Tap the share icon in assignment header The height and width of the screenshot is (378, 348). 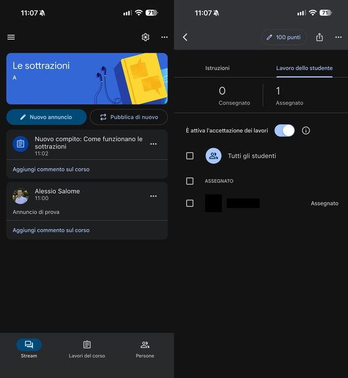320,37
